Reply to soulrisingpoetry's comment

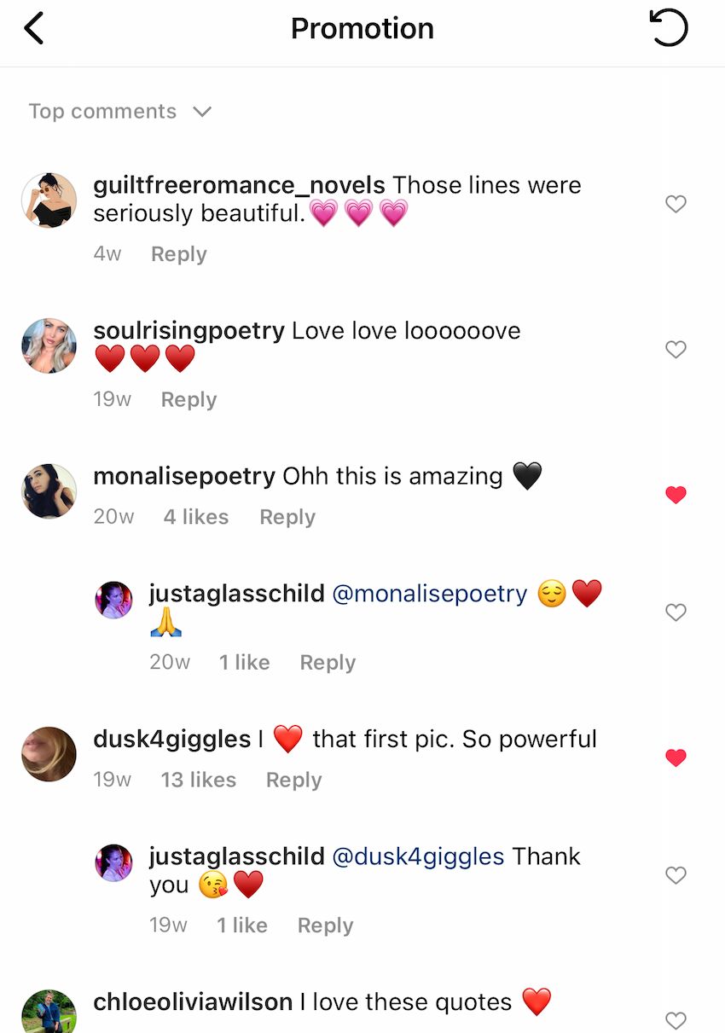188,400
